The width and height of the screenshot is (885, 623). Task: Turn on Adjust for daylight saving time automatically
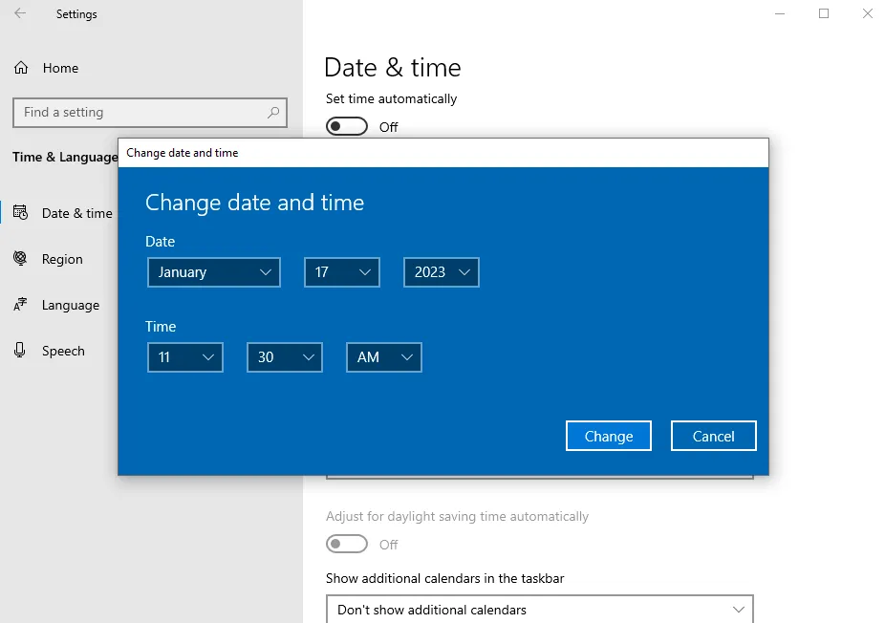347,544
